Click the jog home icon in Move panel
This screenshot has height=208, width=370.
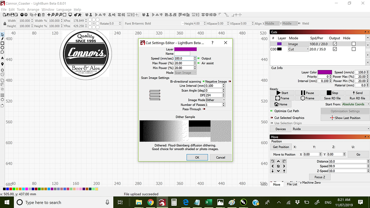pyautogui.click(x=278, y=166)
